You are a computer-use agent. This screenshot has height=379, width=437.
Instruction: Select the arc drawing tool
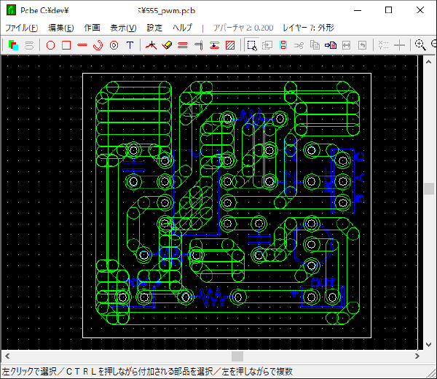click(98, 45)
